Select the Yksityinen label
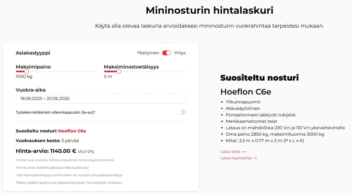The image size is (352, 195). tap(148, 53)
